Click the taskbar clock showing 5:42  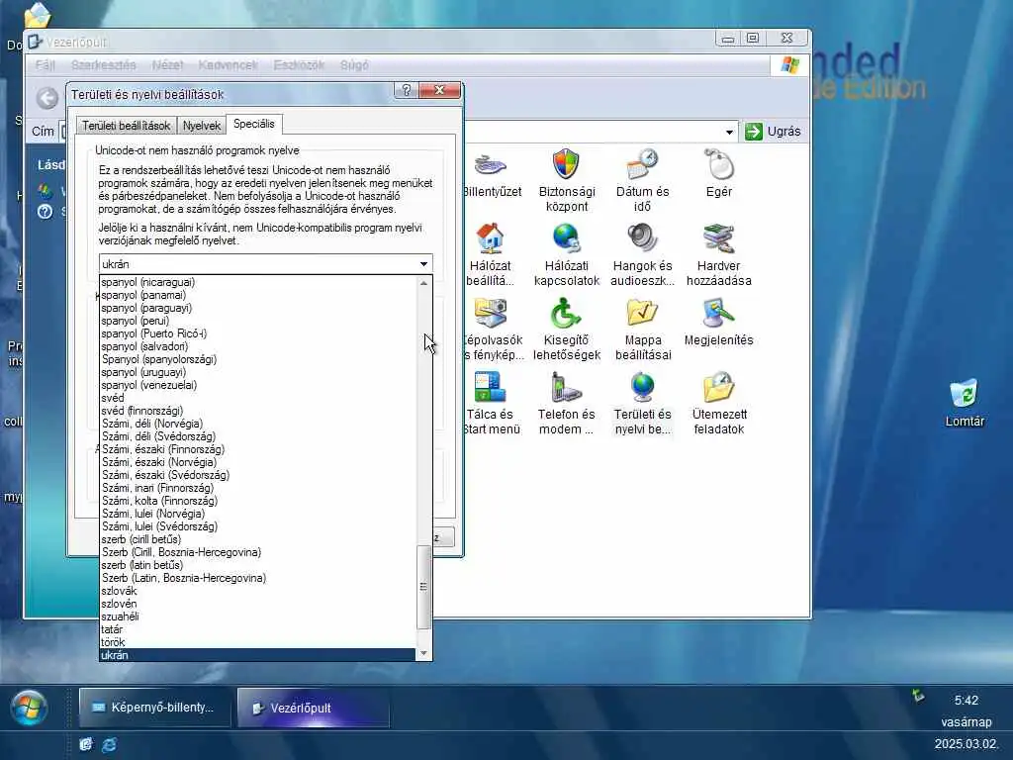pos(966,701)
